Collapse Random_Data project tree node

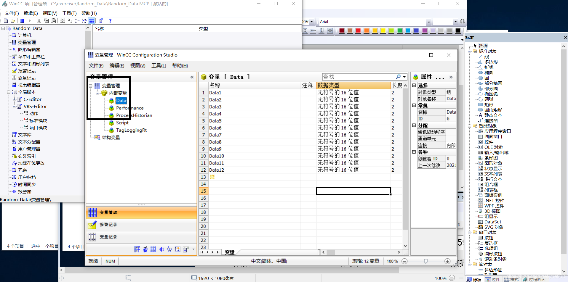[3, 28]
